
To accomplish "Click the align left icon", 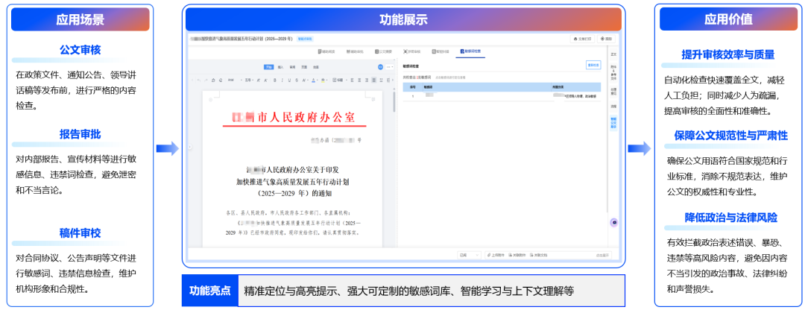I will (352, 80).
